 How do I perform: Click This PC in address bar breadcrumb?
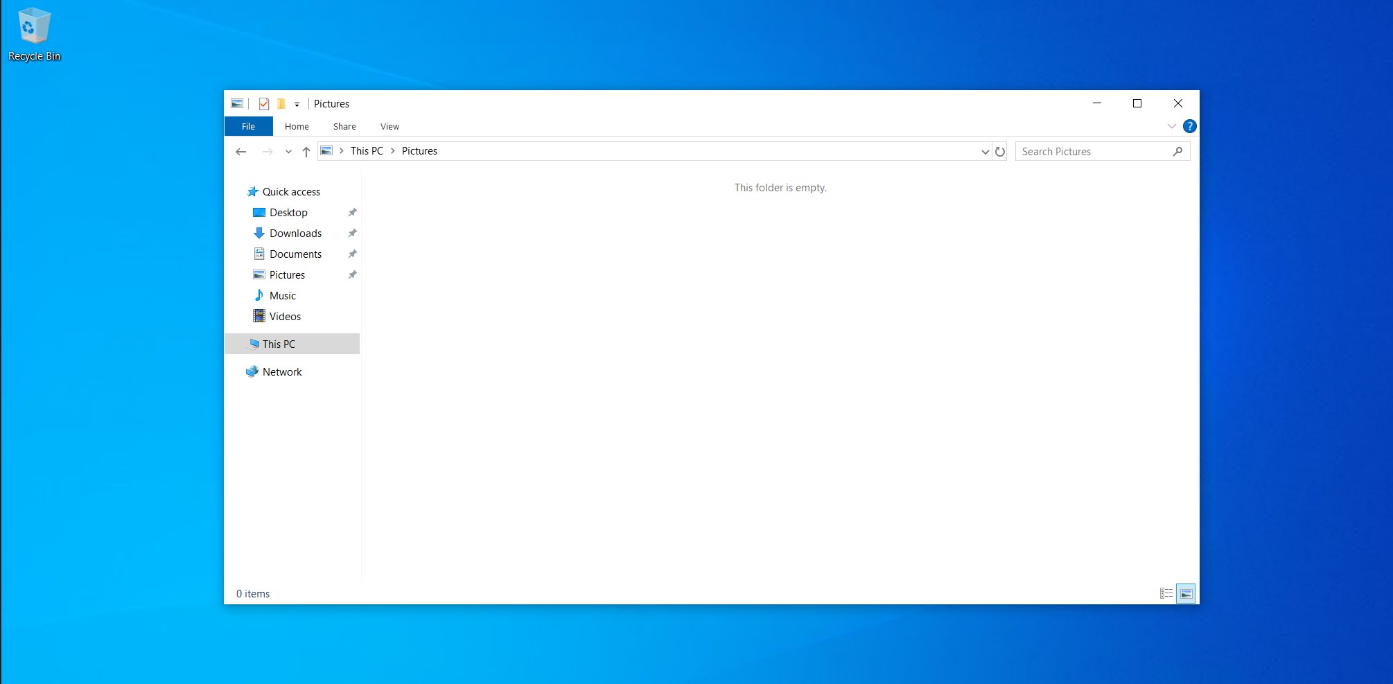pos(367,151)
